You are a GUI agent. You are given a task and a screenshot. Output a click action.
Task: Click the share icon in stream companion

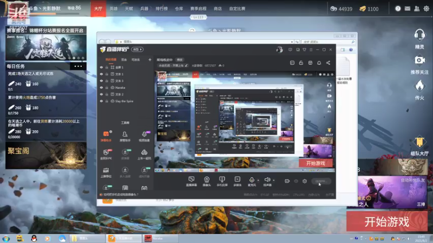click(328, 63)
